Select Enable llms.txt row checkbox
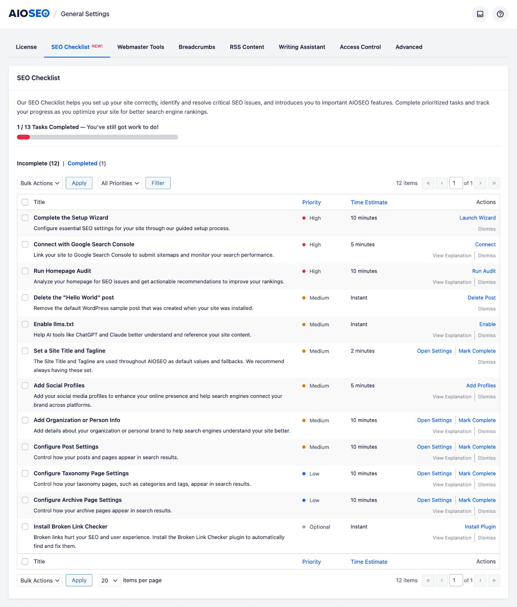The image size is (517, 607). click(x=25, y=324)
